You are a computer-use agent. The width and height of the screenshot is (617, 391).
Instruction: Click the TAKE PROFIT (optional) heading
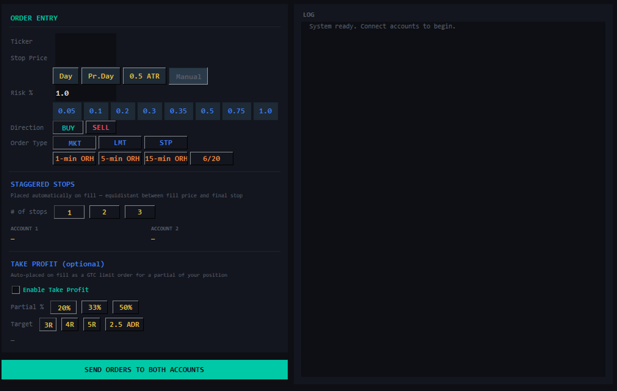(x=58, y=264)
